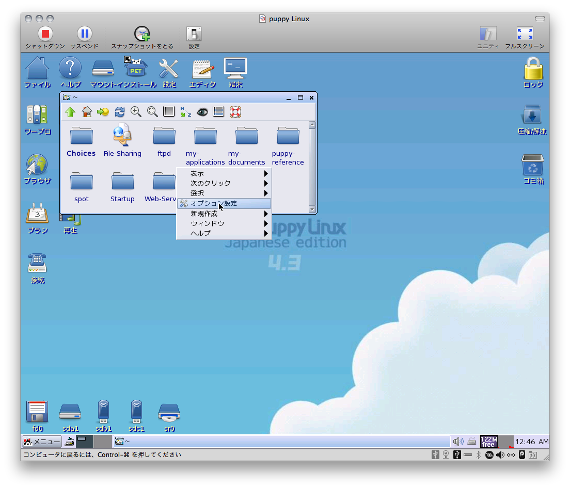Click the auto-size zoom magnifier icon
570x489 pixels.
(152, 112)
